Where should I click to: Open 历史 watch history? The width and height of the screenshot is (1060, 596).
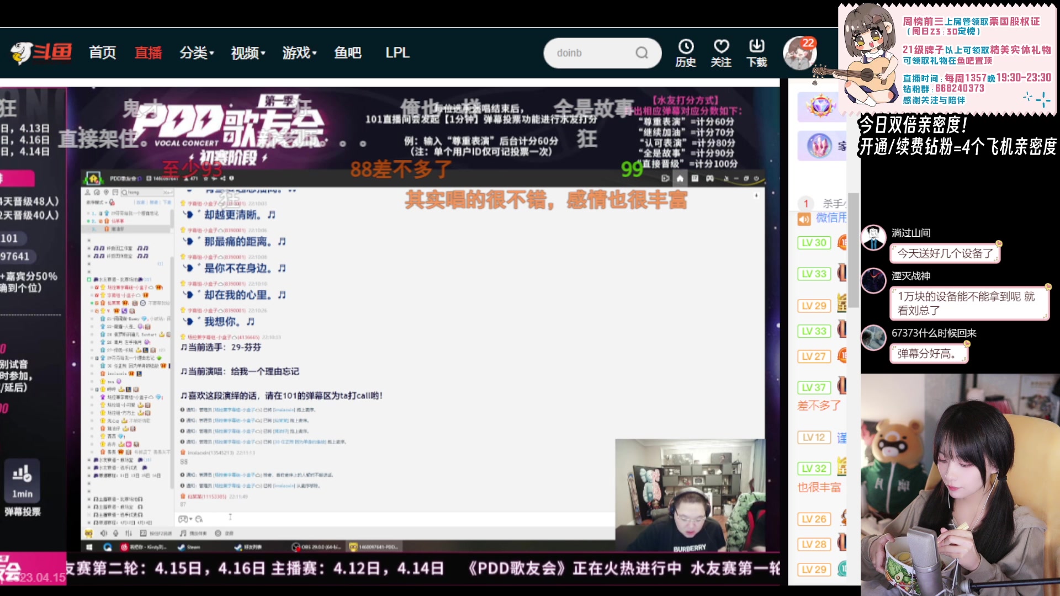686,54
